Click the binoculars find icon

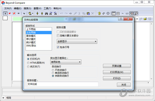47,13
